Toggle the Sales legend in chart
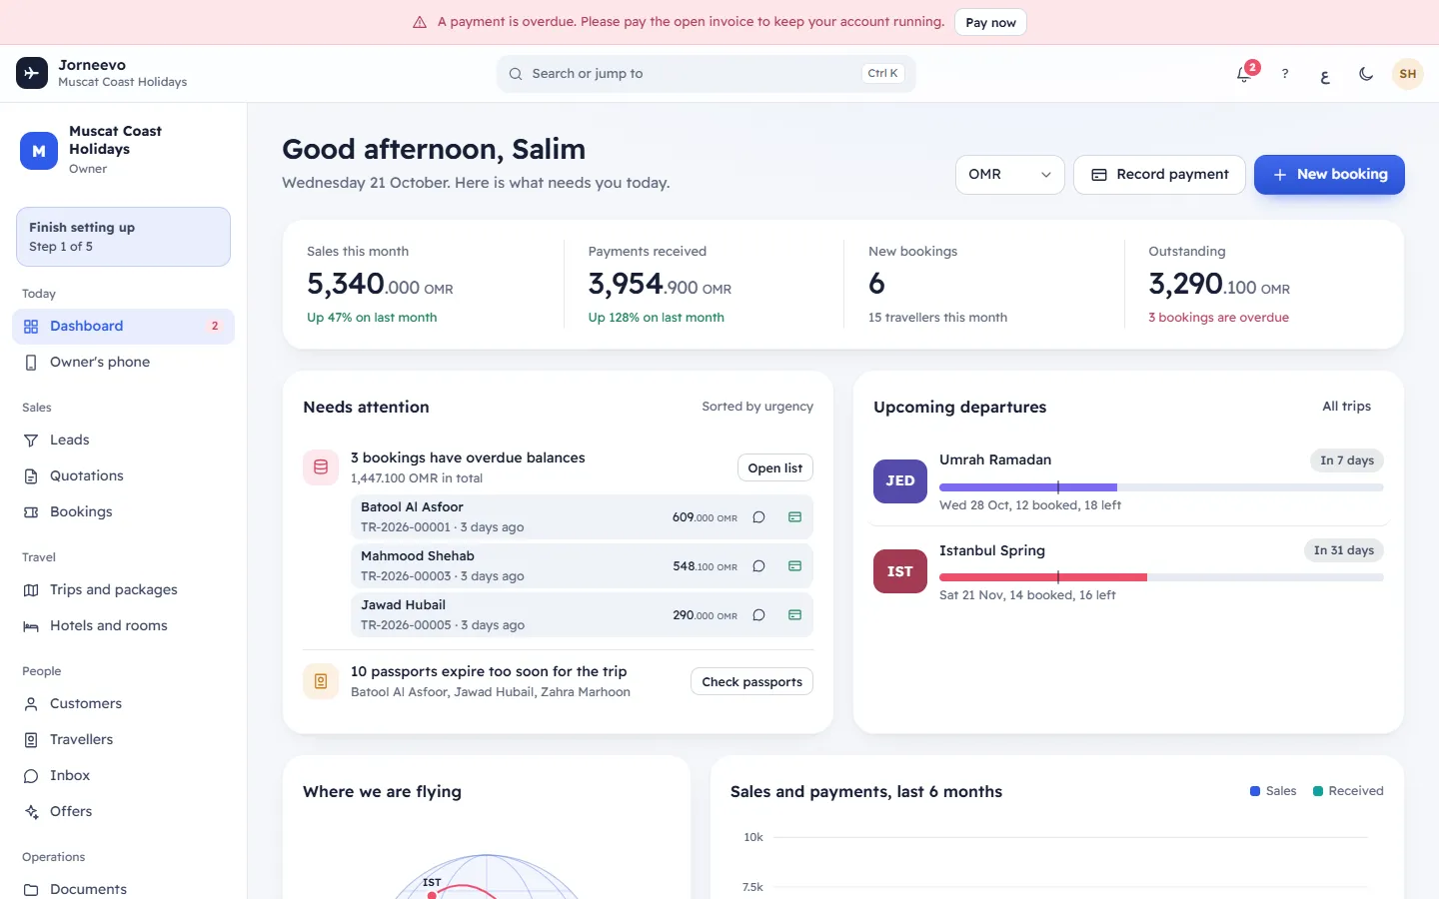The image size is (1439, 899). tap(1273, 791)
